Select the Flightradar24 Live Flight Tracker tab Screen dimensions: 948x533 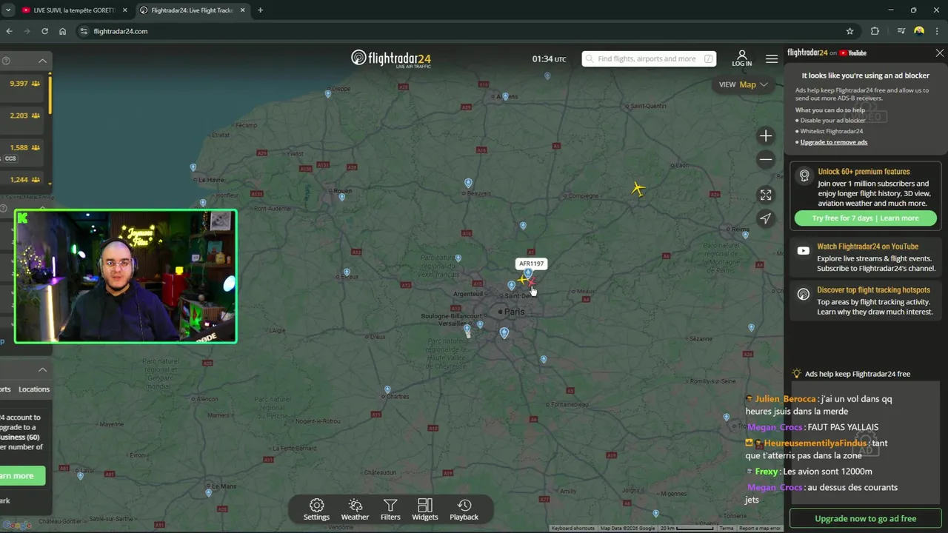(x=191, y=10)
